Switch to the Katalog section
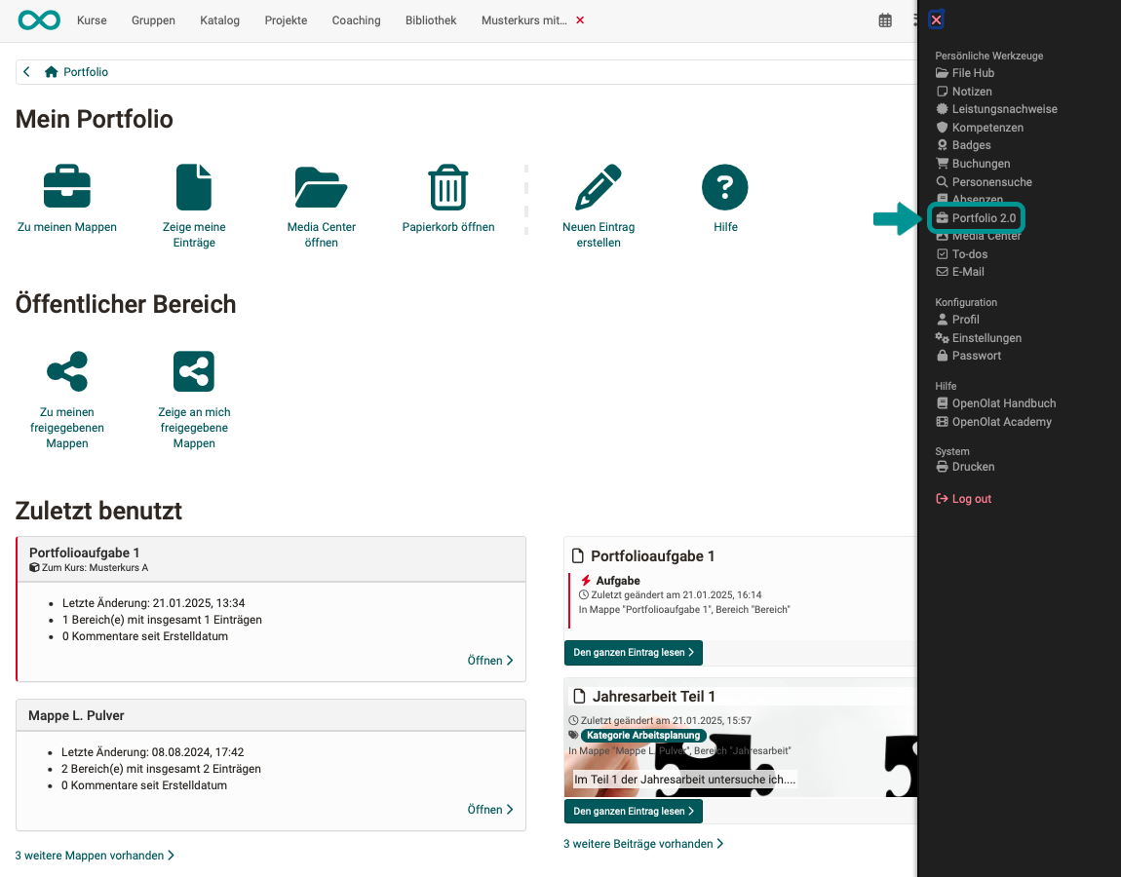This screenshot has width=1121, height=877. (219, 19)
